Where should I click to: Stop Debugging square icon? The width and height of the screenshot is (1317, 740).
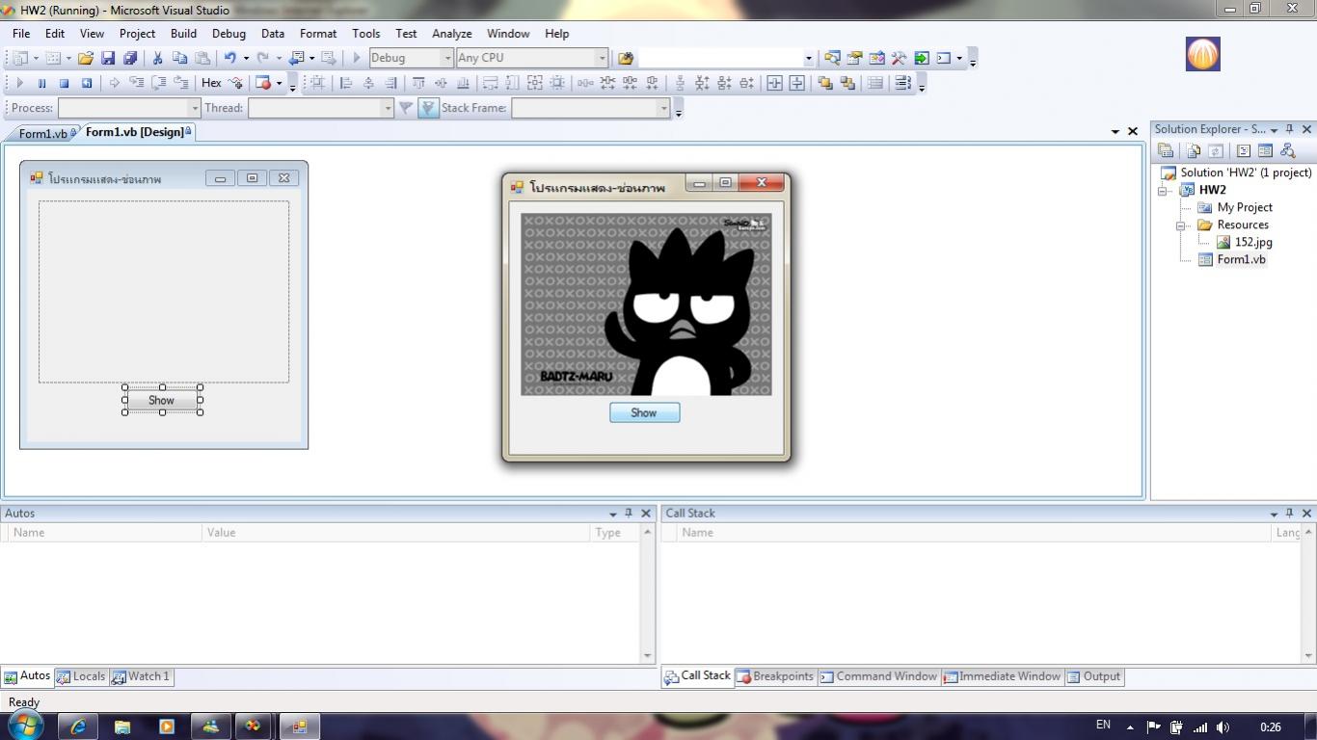tap(64, 83)
